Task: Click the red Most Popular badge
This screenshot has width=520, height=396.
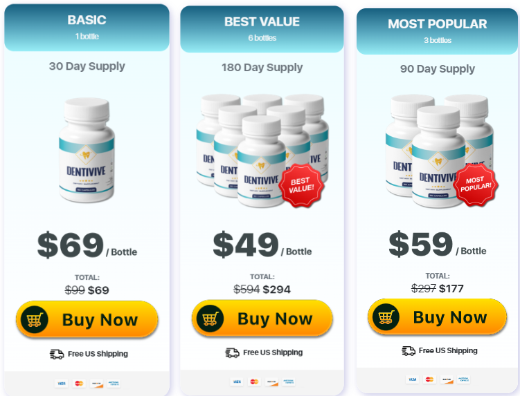Action: [476, 184]
